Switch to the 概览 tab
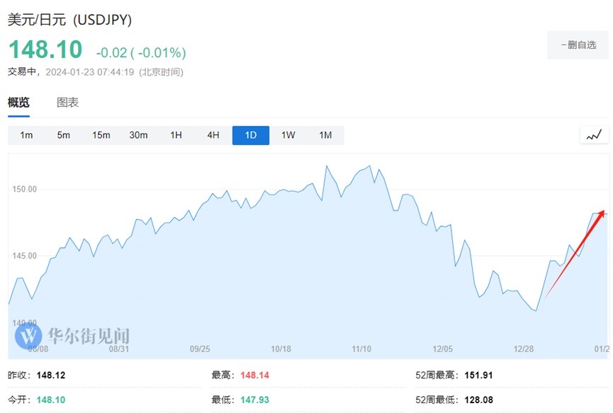613x413 pixels. (18, 103)
